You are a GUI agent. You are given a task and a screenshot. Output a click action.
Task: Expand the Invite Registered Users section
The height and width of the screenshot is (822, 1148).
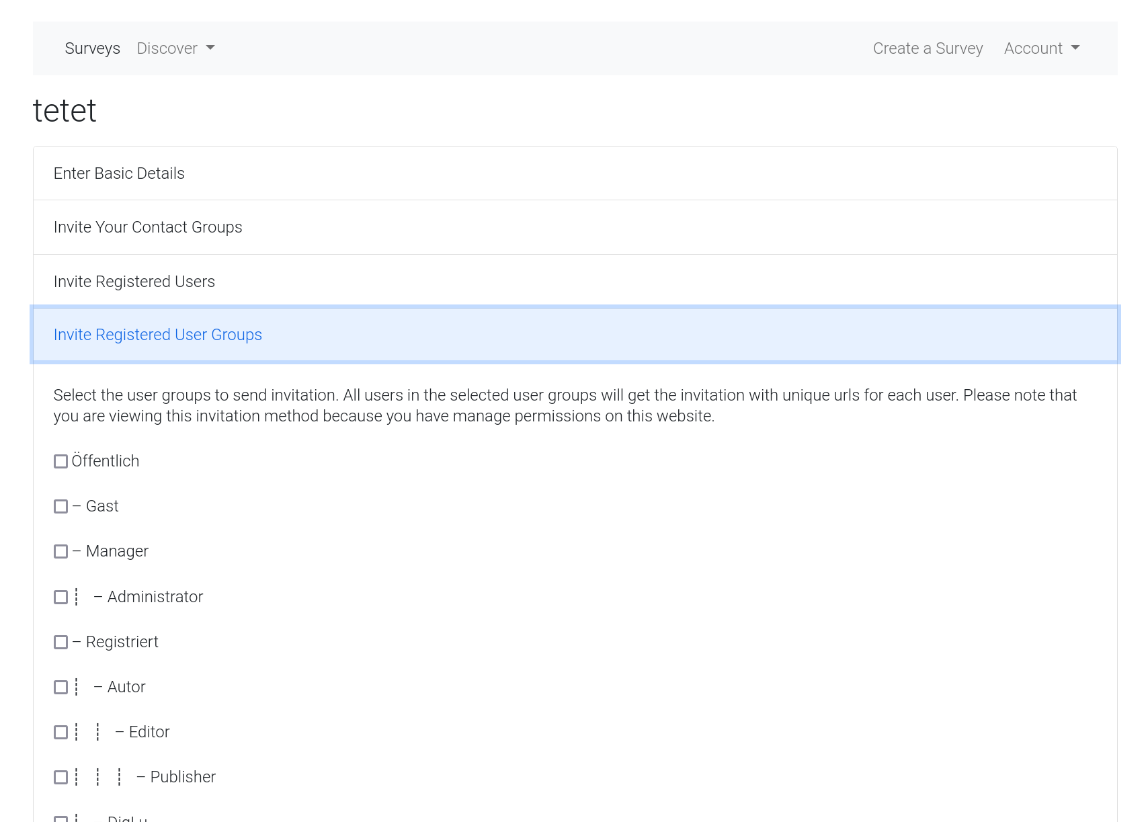pos(134,282)
